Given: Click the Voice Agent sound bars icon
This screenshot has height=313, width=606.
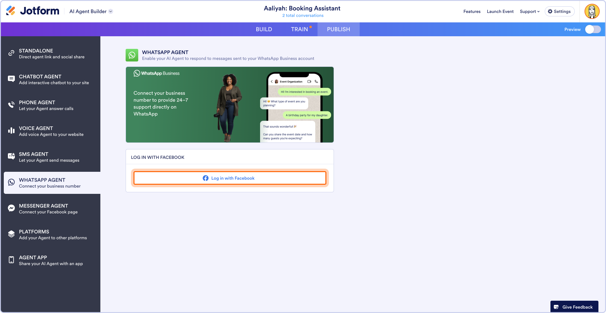Looking at the screenshot, I should click(11, 130).
